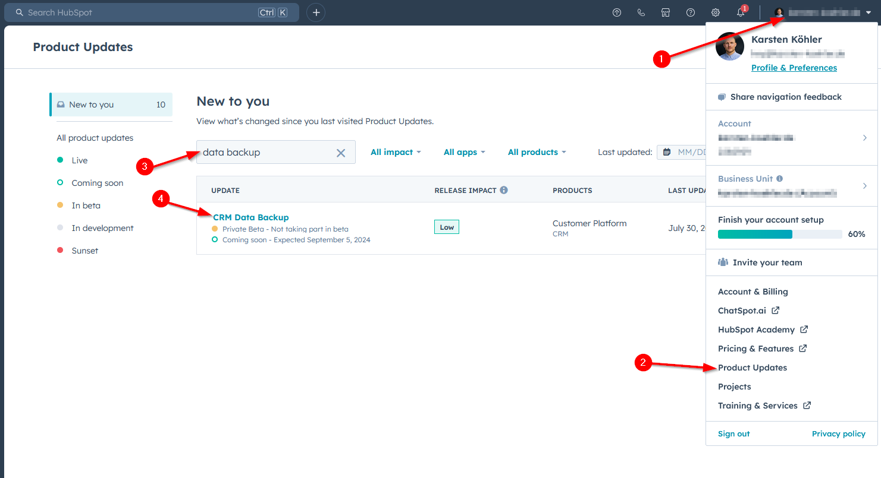
Task: Clear the search with the X icon
Action: 340,152
